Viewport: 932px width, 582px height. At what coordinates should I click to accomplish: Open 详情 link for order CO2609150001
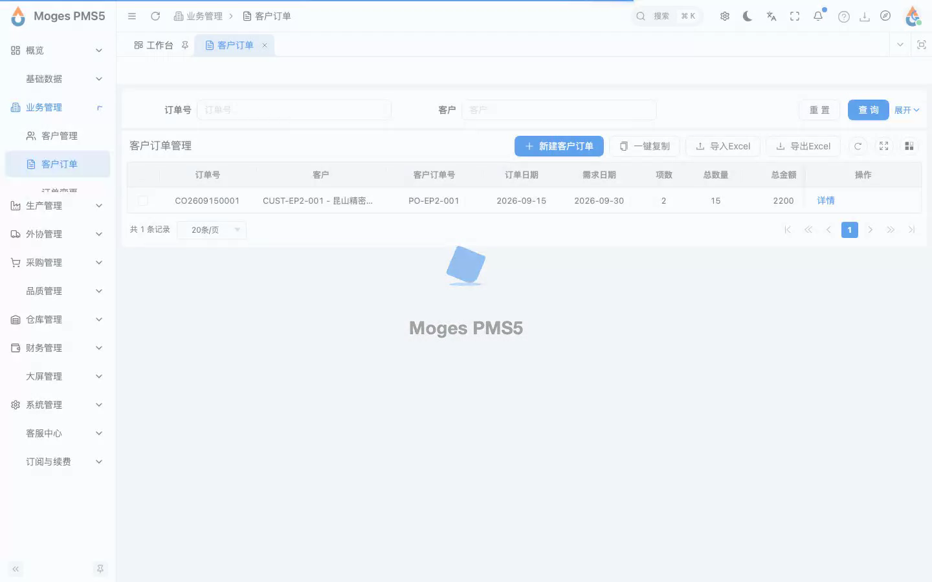coord(826,200)
